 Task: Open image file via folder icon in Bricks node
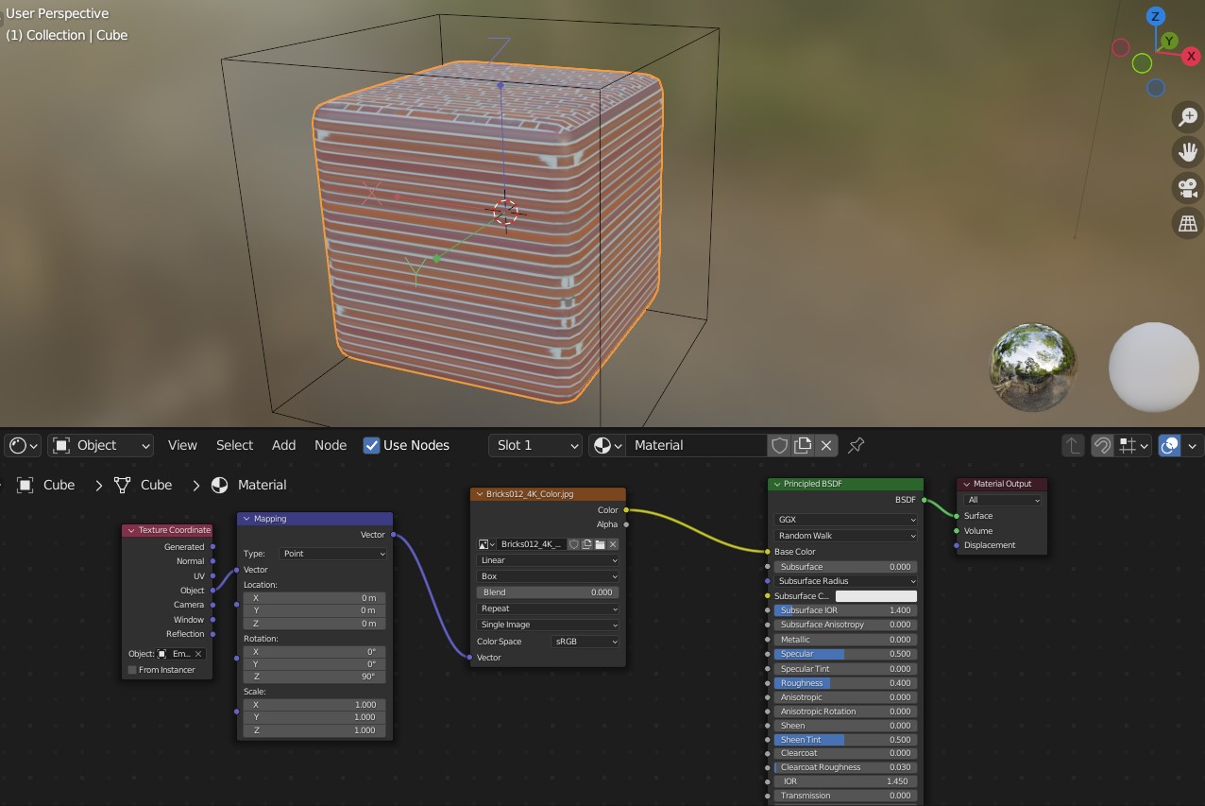click(x=600, y=544)
